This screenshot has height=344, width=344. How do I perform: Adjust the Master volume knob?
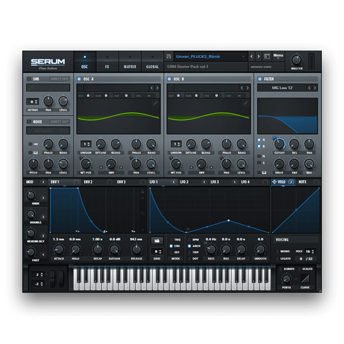[x=296, y=60]
